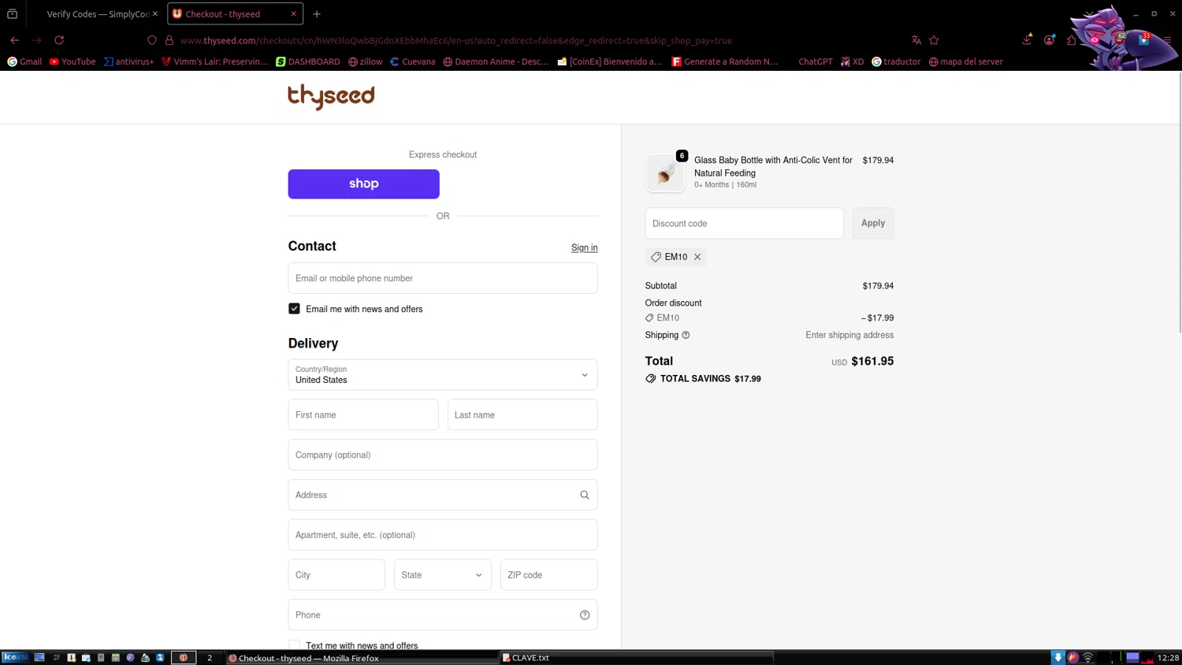Click the site padlock security icon

coord(169,40)
